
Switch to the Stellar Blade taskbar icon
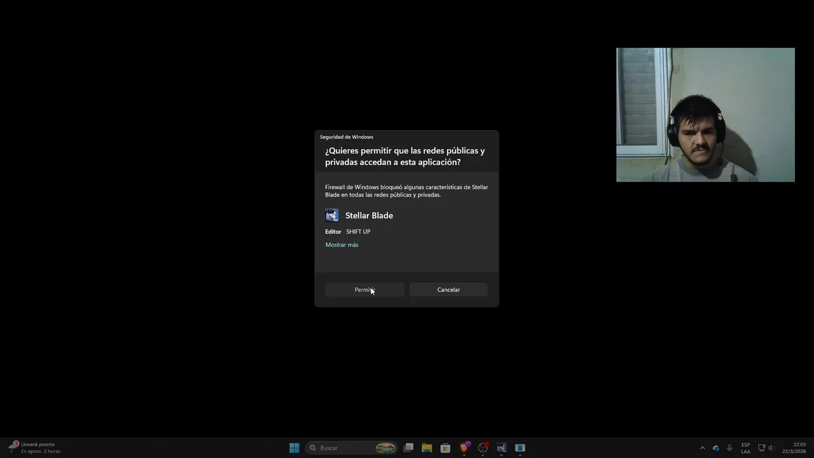[x=501, y=448]
